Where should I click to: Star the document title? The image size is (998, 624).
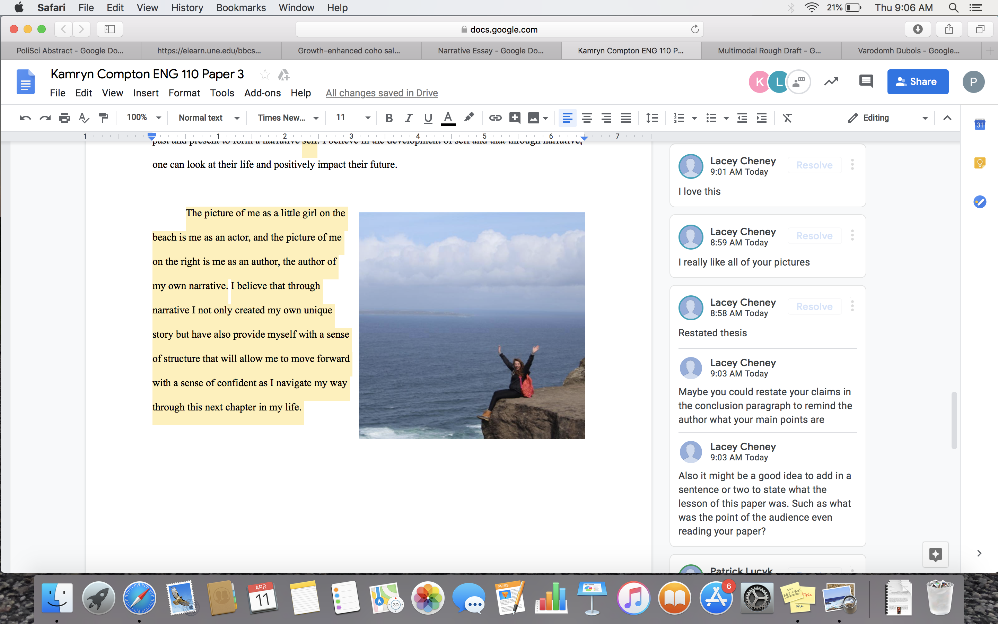(265, 75)
